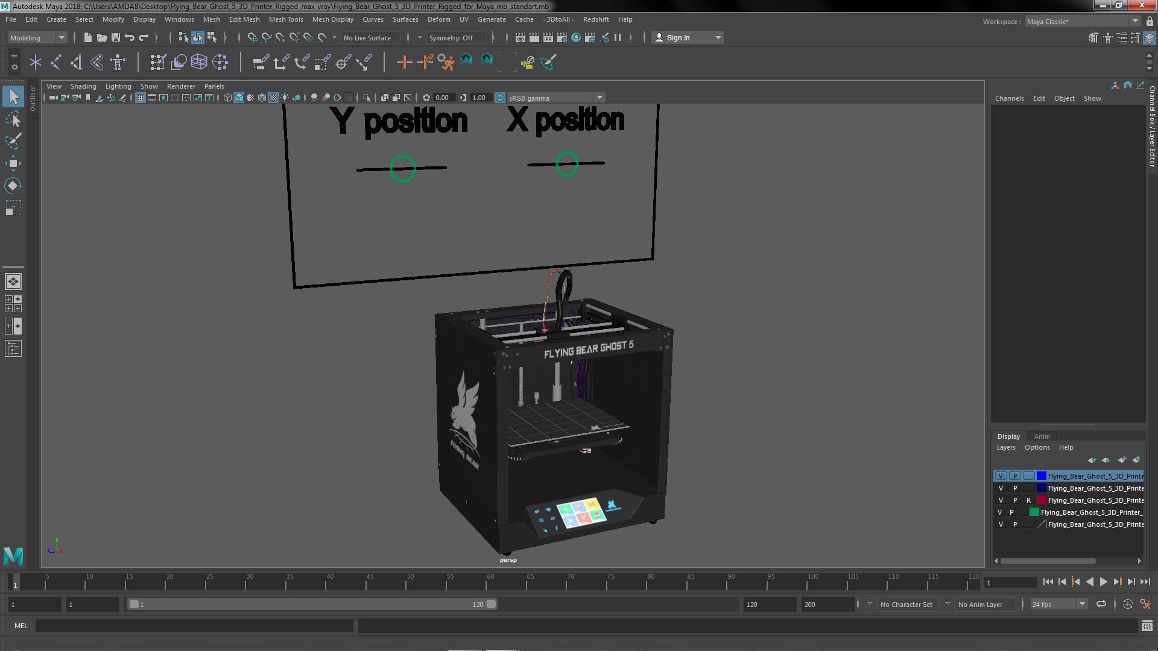
Task: Enable Snap to Grids magnet icon
Action: click(x=252, y=37)
